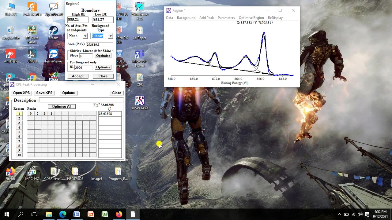Select Region 2 in the regions list
This screenshot has height=220, width=392.
(19, 118)
